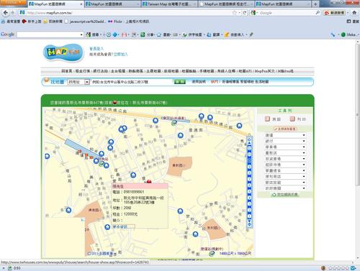Screen dimensions: 360x271
Task: Click the blue house marker at map's left edge
Action: coord(48,157)
